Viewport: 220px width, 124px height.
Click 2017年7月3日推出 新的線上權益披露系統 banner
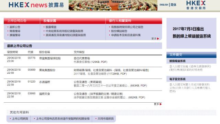click(x=191, y=33)
